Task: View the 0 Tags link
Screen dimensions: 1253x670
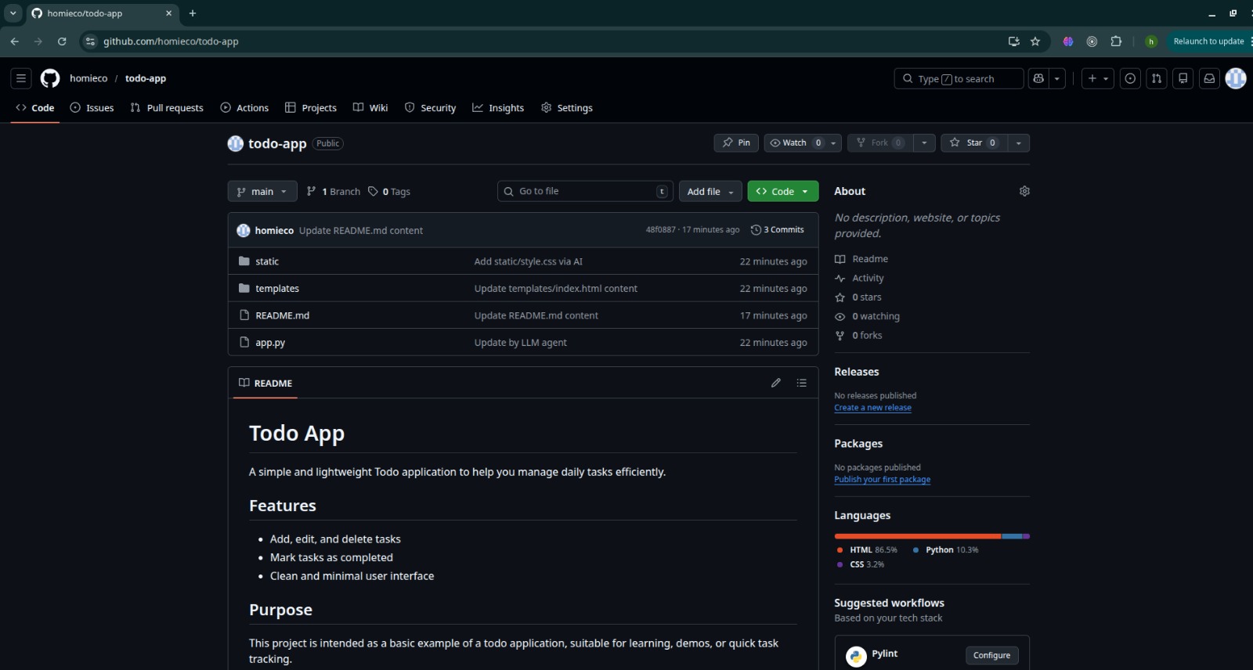Action: click(x=389, y=191)
